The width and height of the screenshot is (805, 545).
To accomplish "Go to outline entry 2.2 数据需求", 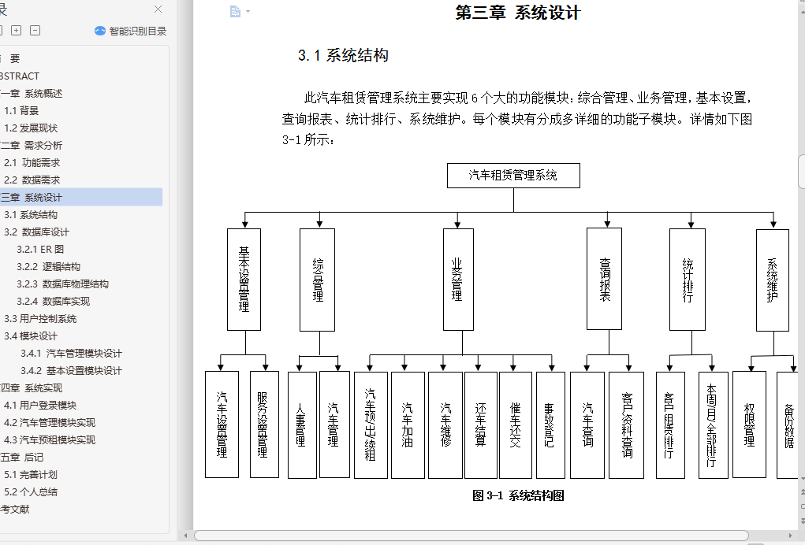I will 32,180.
